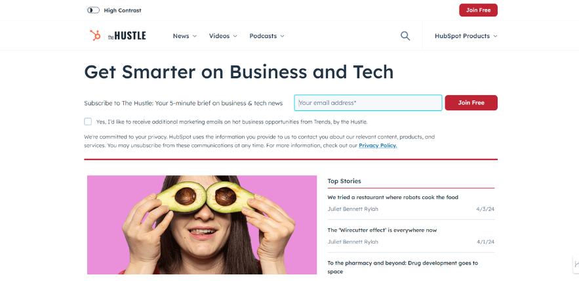Toggle the High Contrast switch
The image size is (579, 281).
[x=93, y=11]
